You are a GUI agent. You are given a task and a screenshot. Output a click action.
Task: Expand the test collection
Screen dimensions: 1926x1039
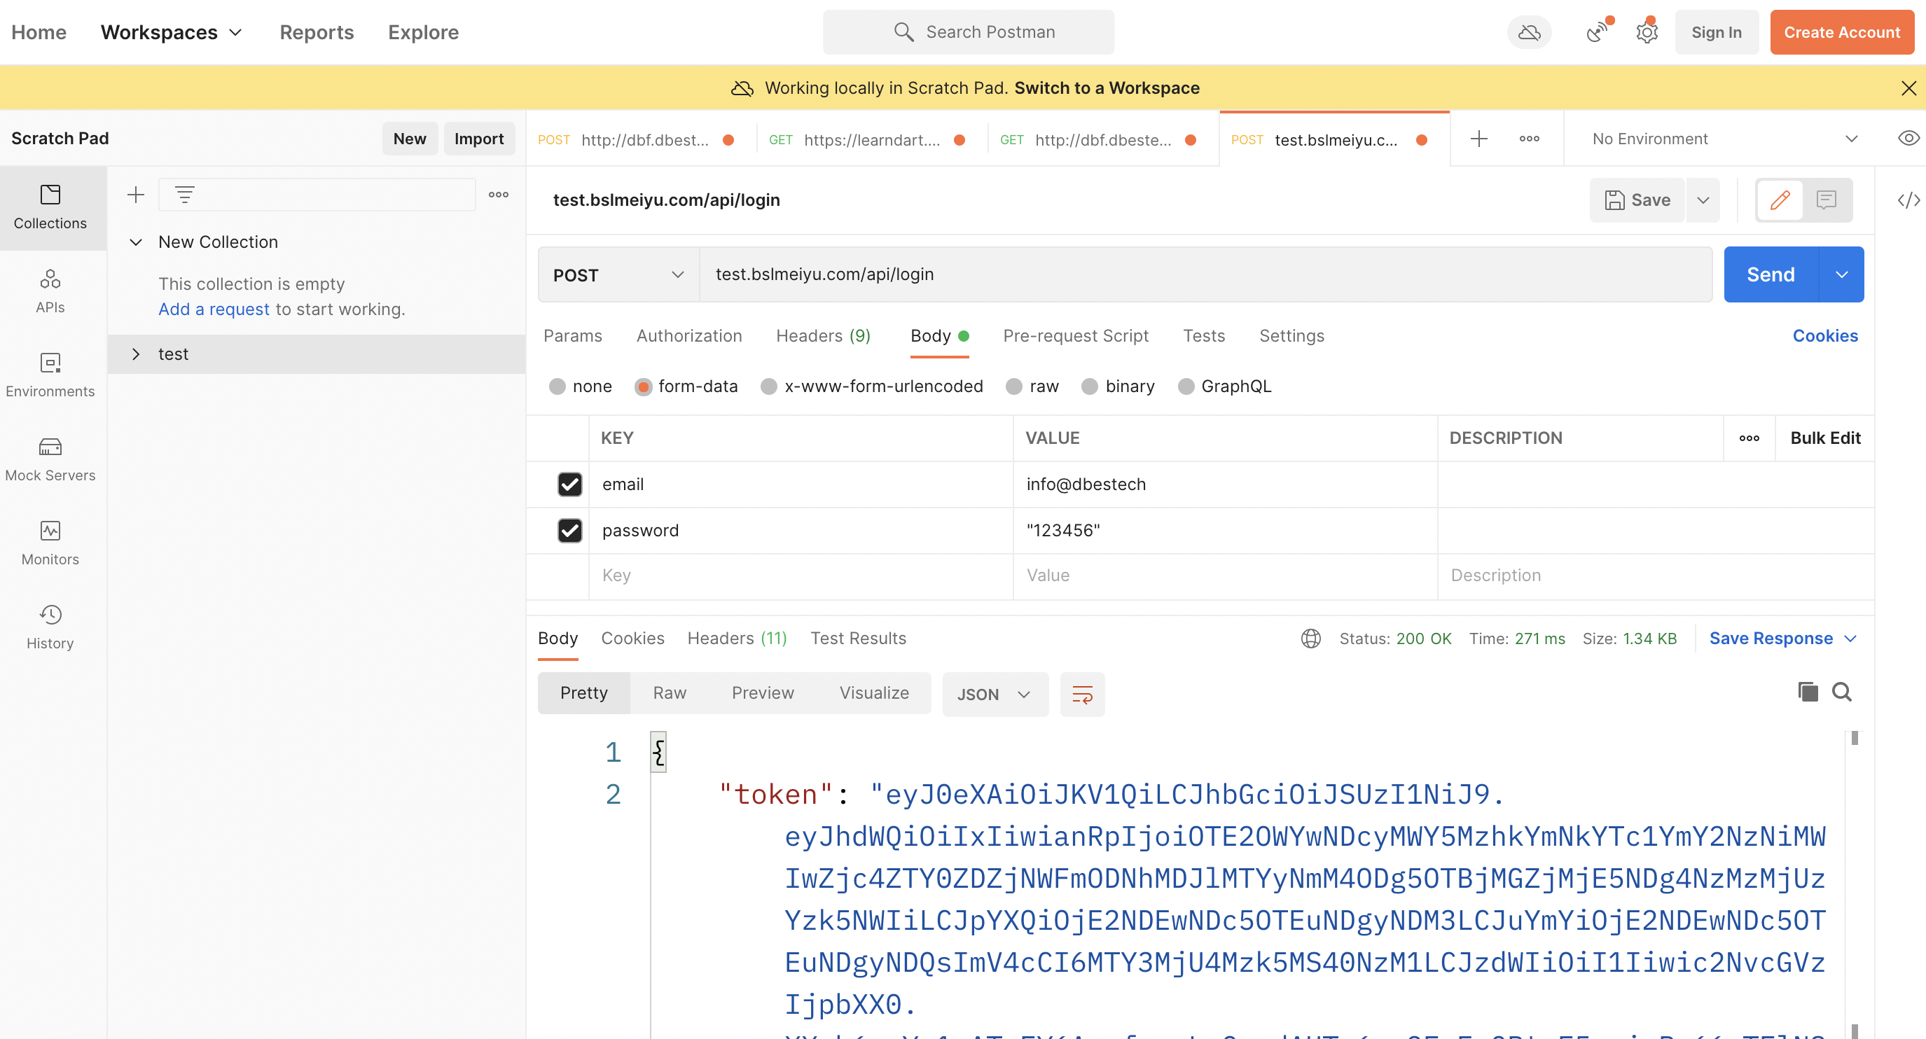click(x=135, y=354)
